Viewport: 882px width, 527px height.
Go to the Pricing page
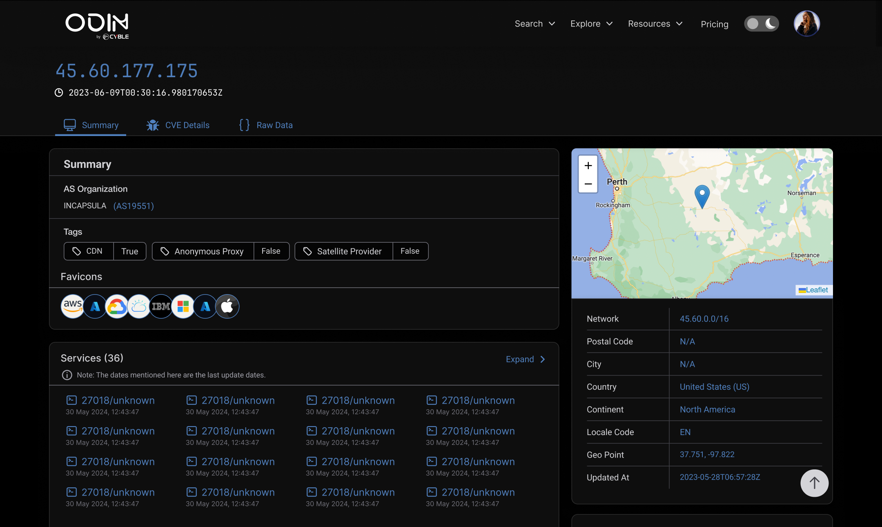coord(715,24)
